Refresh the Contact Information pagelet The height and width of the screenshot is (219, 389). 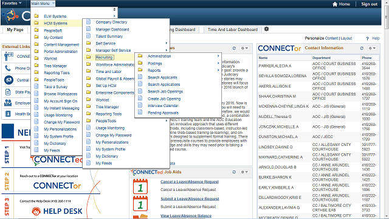point(362,48)
